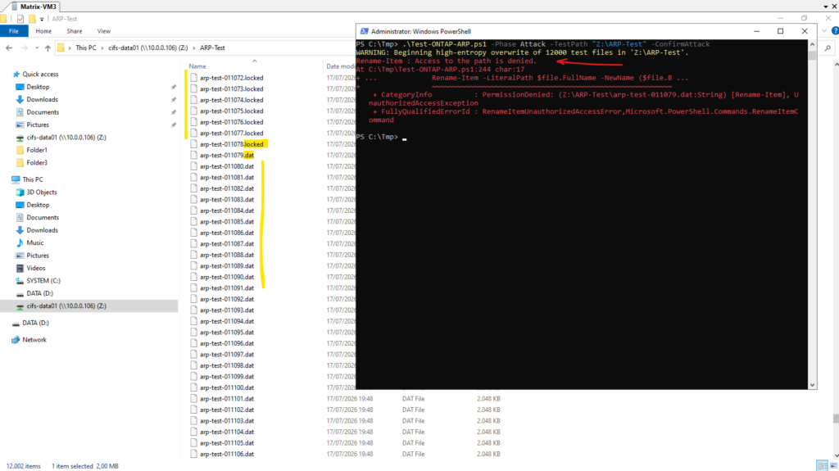Select Downloads under Quick access
Viewport: 839px width, 471px height.
pyautogui.click(x=43, y=100)
